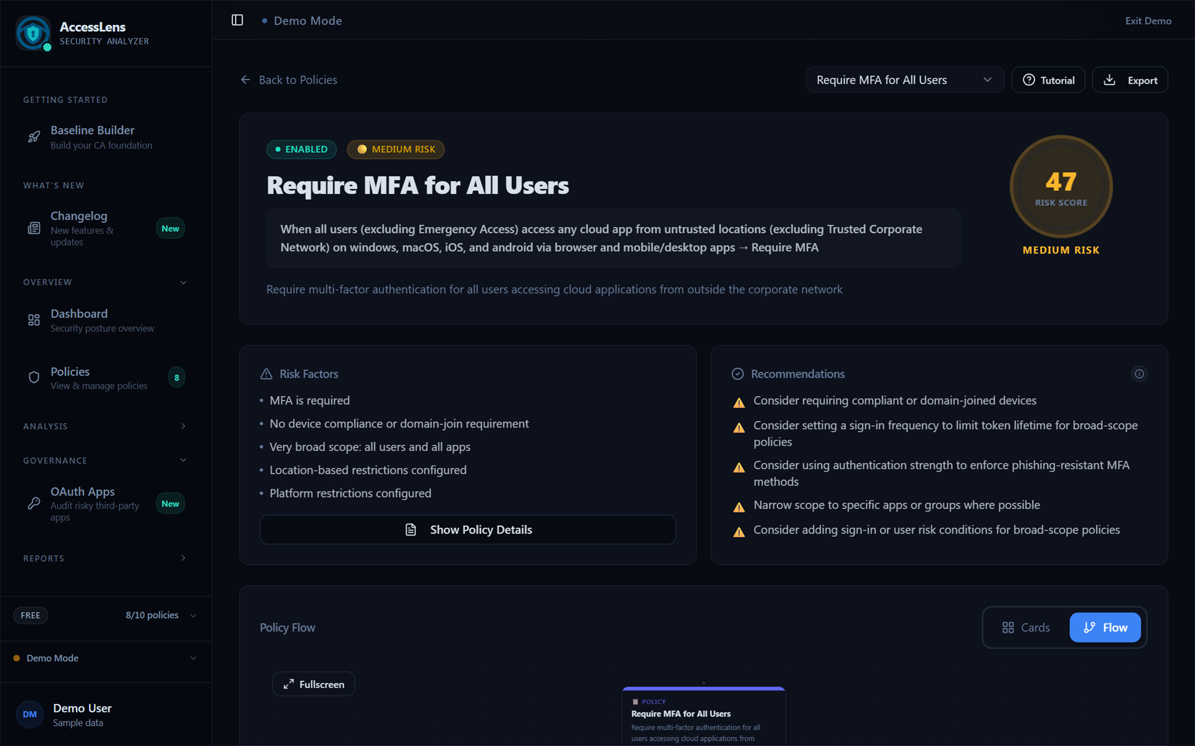Click the New badge beside Changelog
The width and height of the screenshot is (1195, 746).
tap(170, 228)
